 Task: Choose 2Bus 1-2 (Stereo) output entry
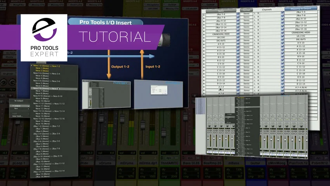click(x=47, y=126)
